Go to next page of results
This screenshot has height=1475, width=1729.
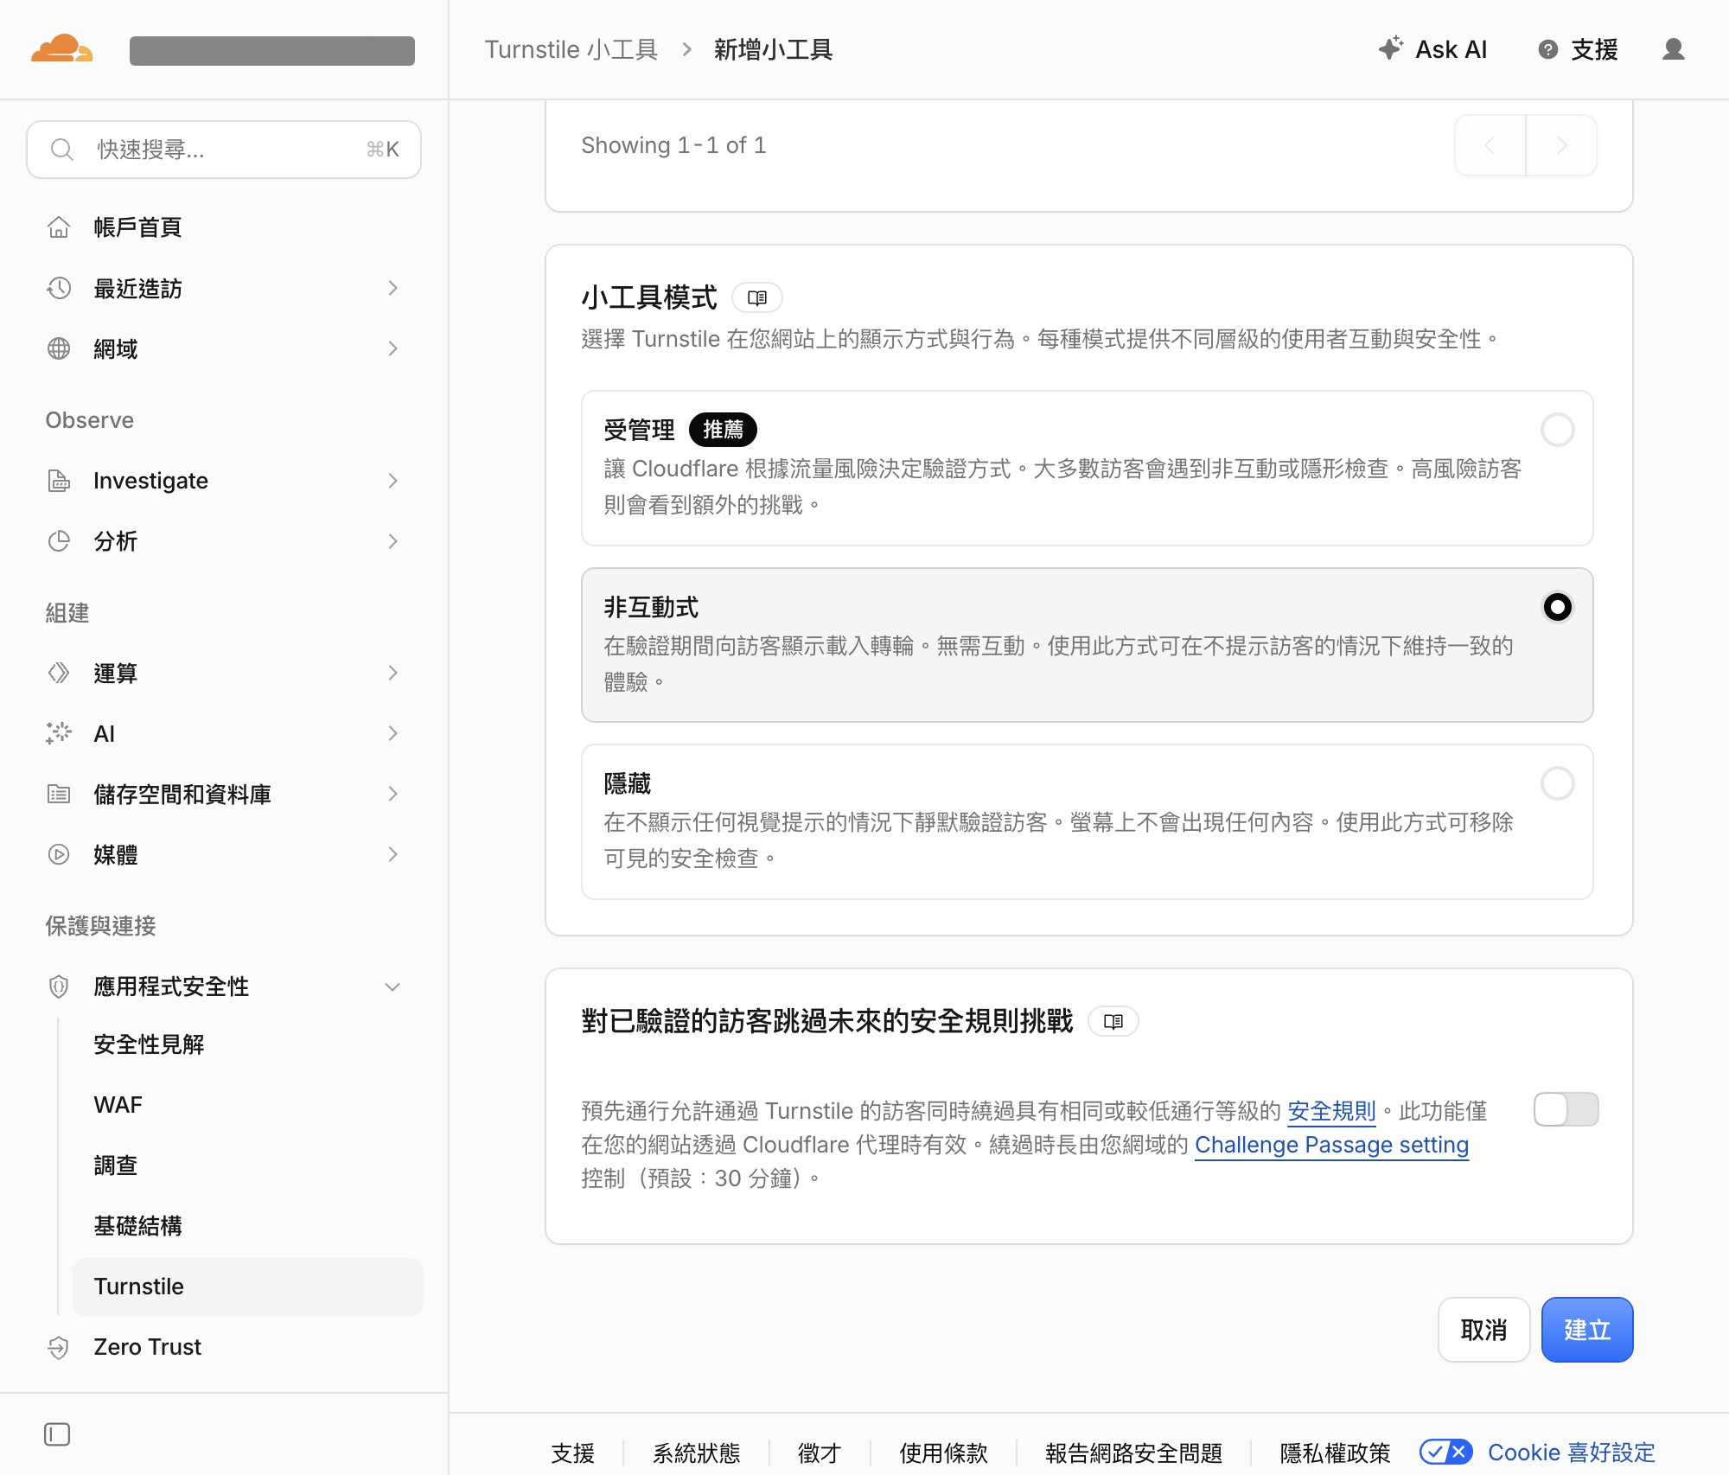(1561, 145)
